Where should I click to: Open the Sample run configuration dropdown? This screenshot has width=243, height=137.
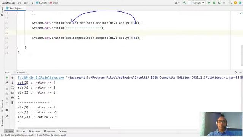tap(197, 3)
